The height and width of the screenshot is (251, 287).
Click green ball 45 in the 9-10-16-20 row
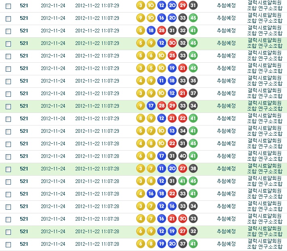pyautogui.click(x=193, y=18)
